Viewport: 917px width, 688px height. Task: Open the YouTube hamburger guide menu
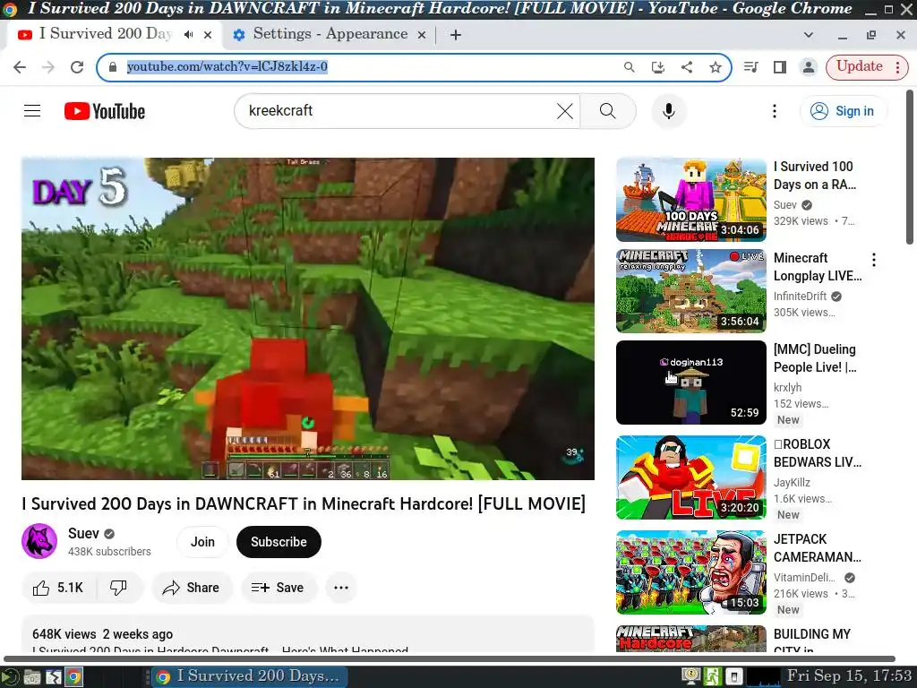pyautogui.click(x=32, y=110)
